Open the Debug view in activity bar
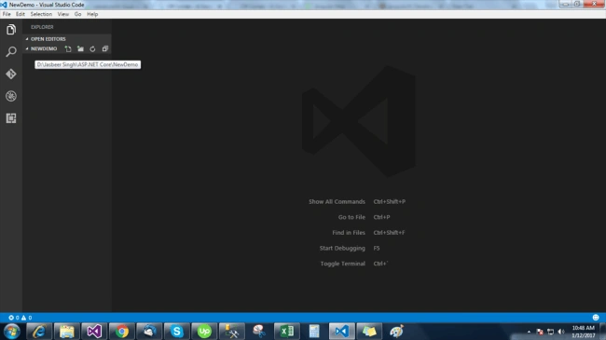Viewport: 606px width, 340px height. [x=11, y=96]
